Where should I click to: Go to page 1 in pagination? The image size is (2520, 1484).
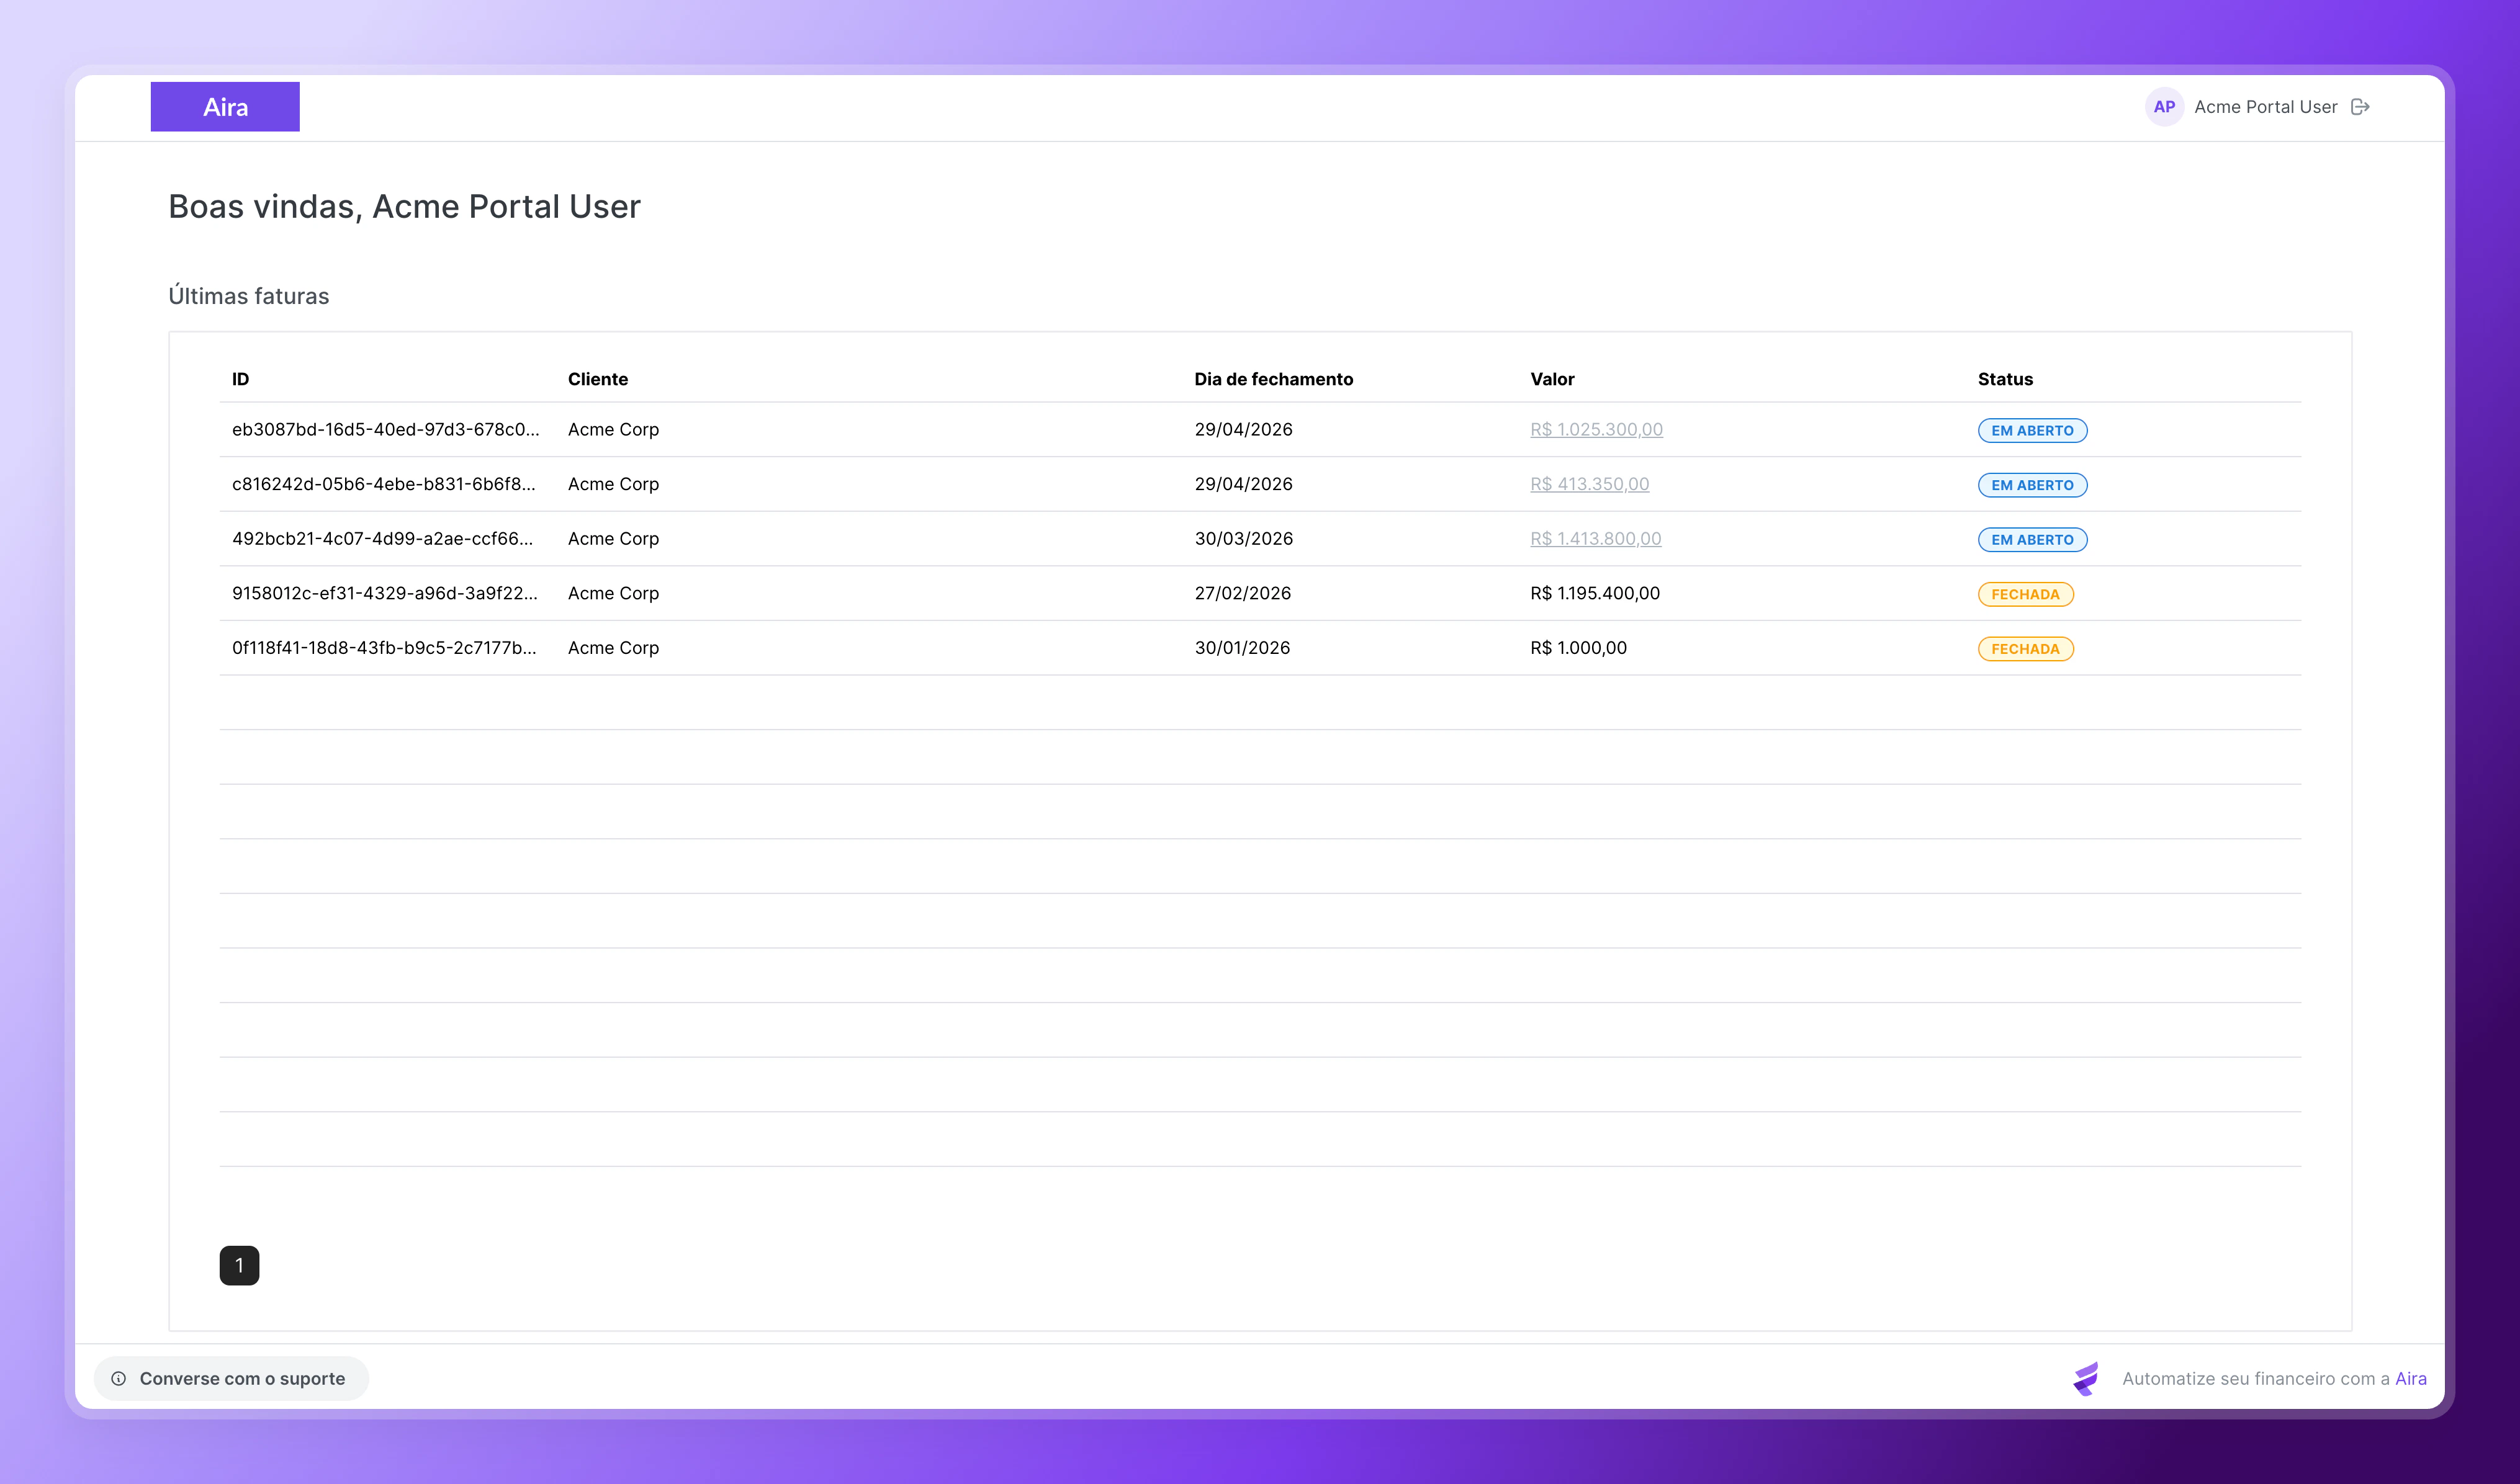click(239, 1265)
